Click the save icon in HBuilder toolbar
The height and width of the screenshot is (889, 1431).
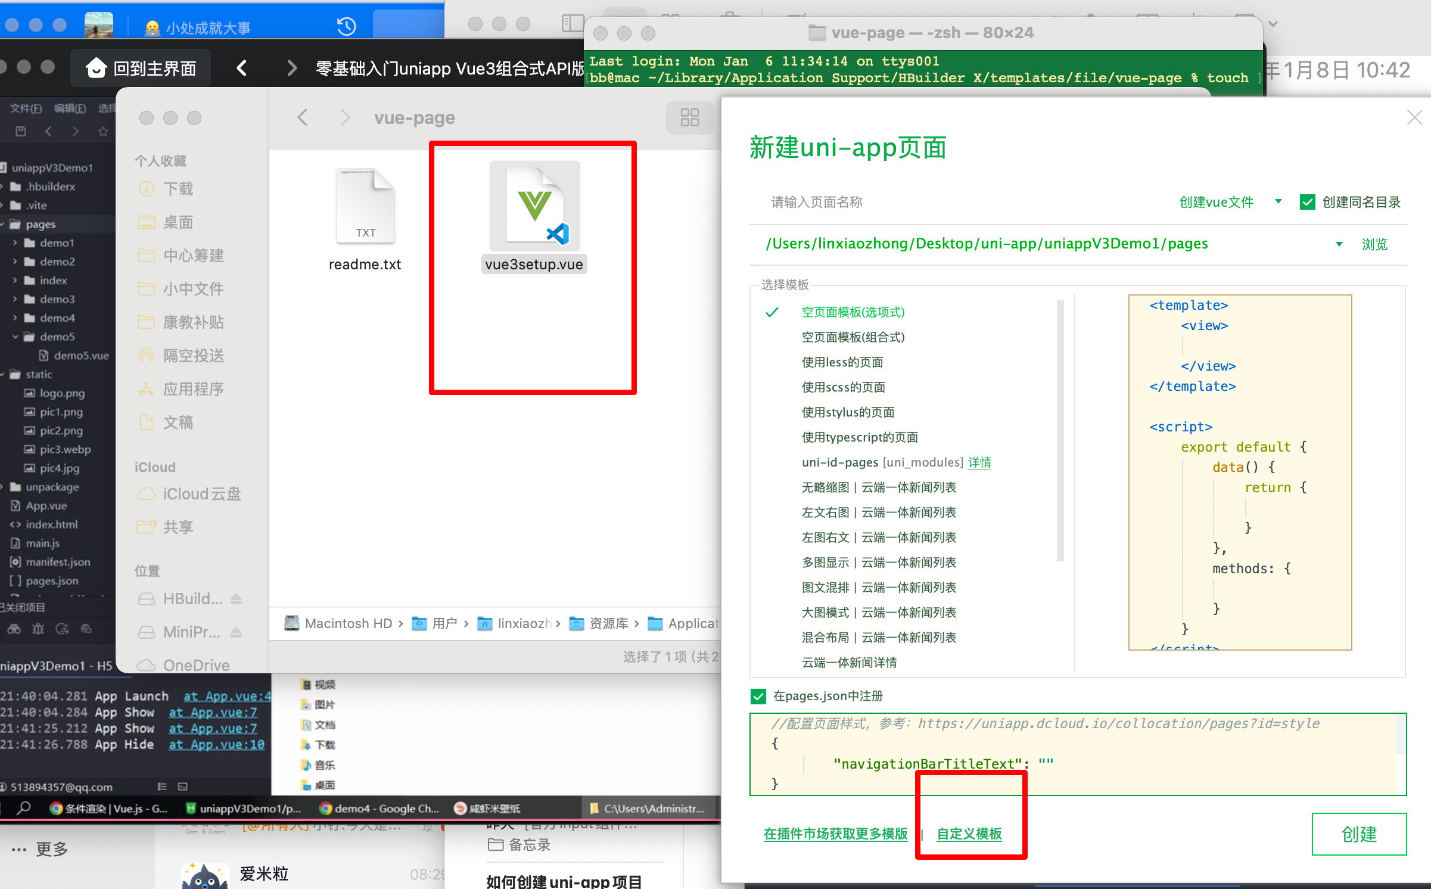pyautogui.click(x=21, y=131)
